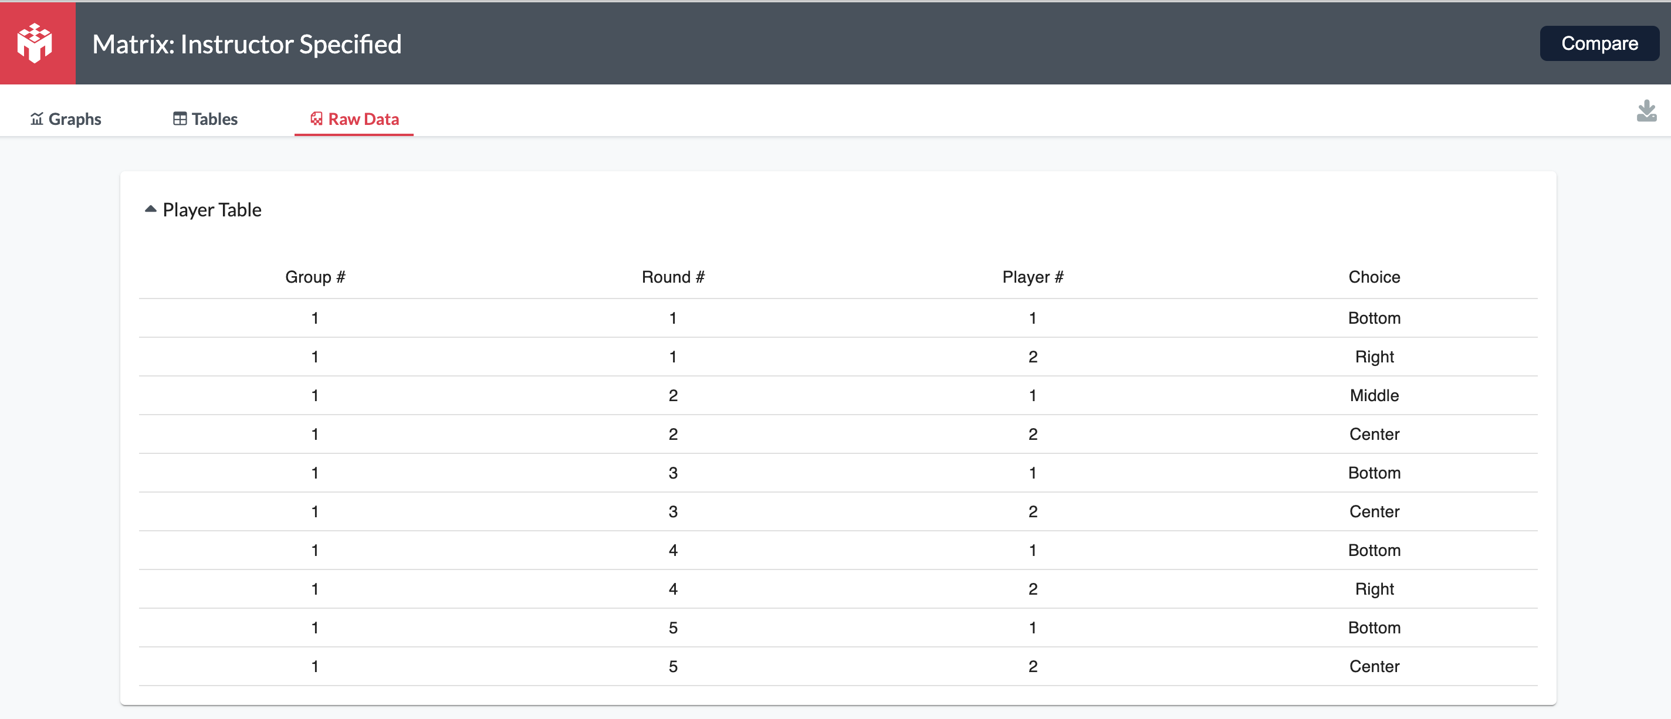Click Player value 1 in the Middle row
This screenshot has height=719, width=1671.
[x=1033, y=395]
